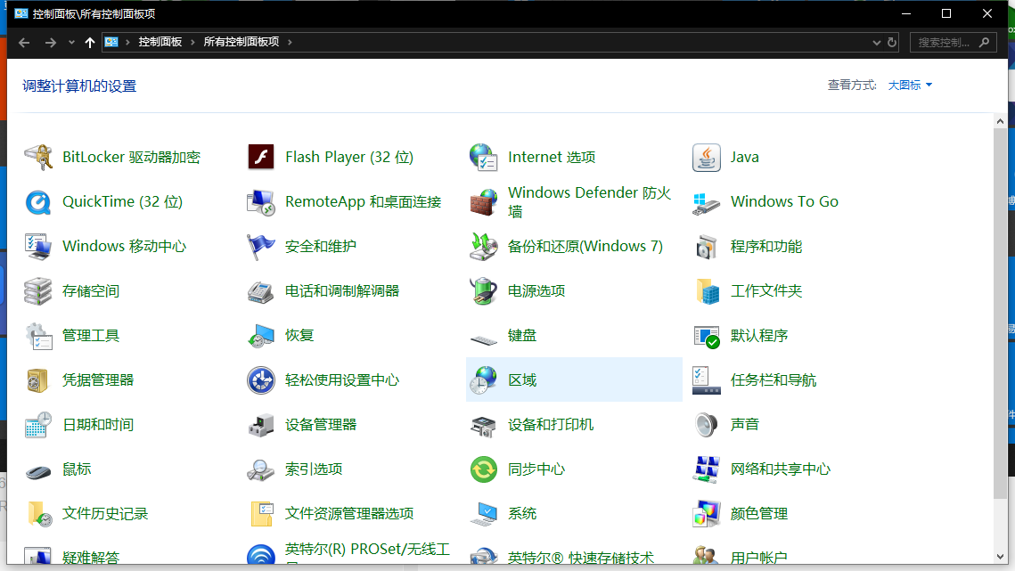Click the scrollbar down arrow
This screenshot has height=571, width=1015.
[x=1000, y=557]
